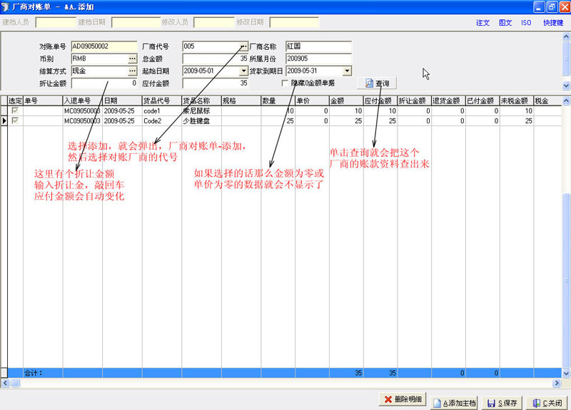Toggle 隐藏0金额单据 checkbox
This screenshot has width=571, height=410.
pyautogui.click(x=285, y=83)
